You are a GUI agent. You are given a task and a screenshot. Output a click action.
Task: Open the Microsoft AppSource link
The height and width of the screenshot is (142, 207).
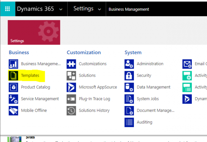(x=98, y=87)
